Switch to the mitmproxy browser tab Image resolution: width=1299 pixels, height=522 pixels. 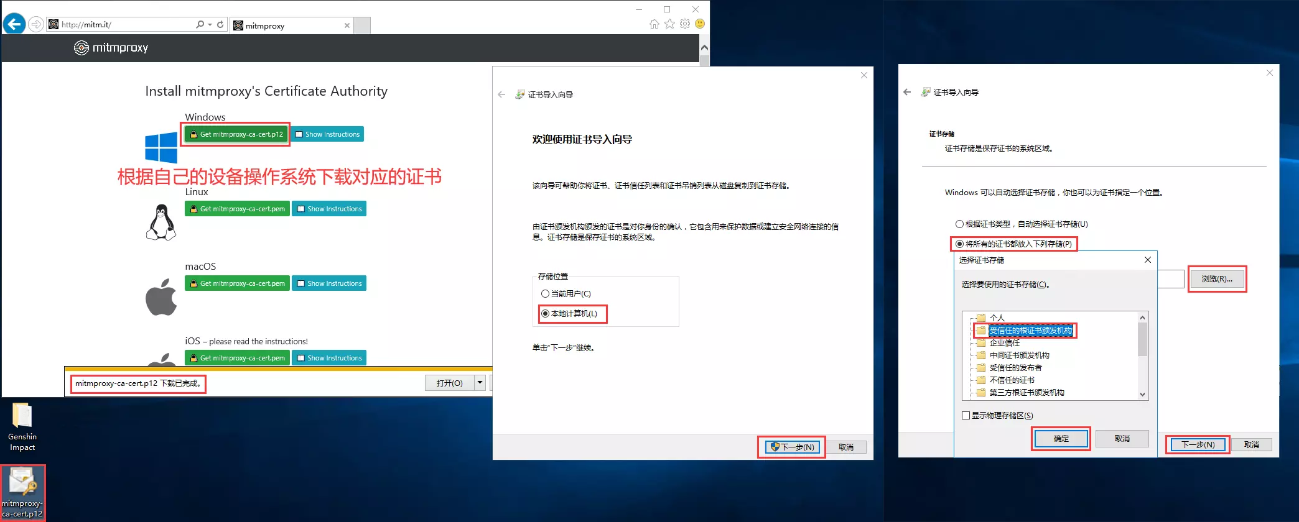[292, 25]
